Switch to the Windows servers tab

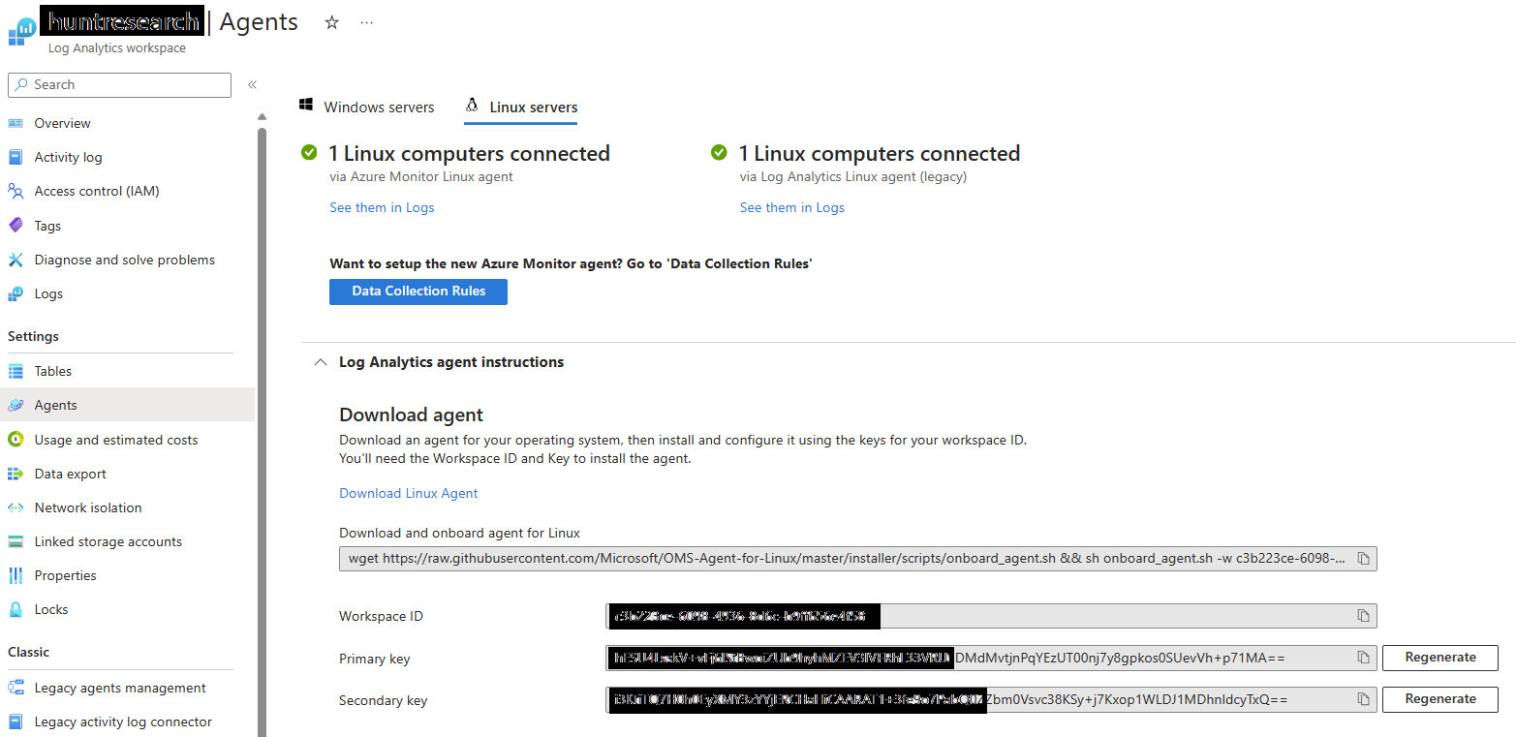coord(378,107)
